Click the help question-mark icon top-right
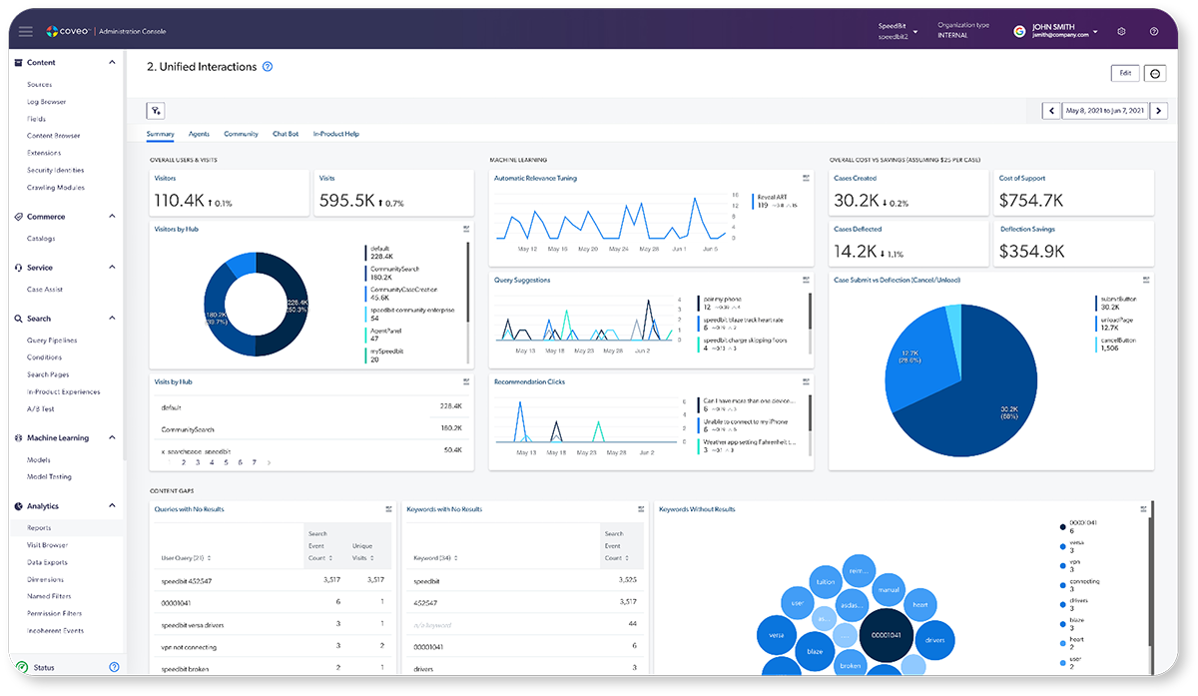1198x696 pixels. 1154,30
